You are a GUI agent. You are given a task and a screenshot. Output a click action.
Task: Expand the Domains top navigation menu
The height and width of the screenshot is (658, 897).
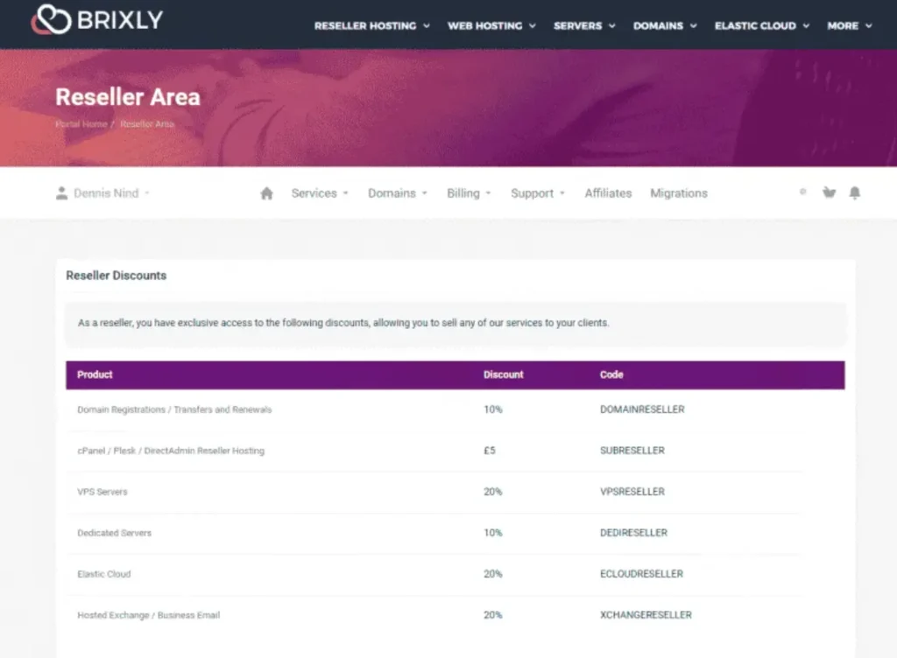coord(665,25)
